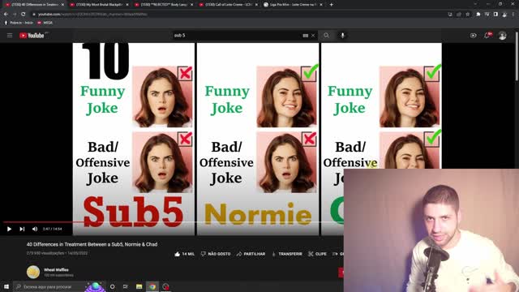Viewport: 519px width, 292px height.
Task: Like the video (14 MIL)
Action: [x=184, y=254]
